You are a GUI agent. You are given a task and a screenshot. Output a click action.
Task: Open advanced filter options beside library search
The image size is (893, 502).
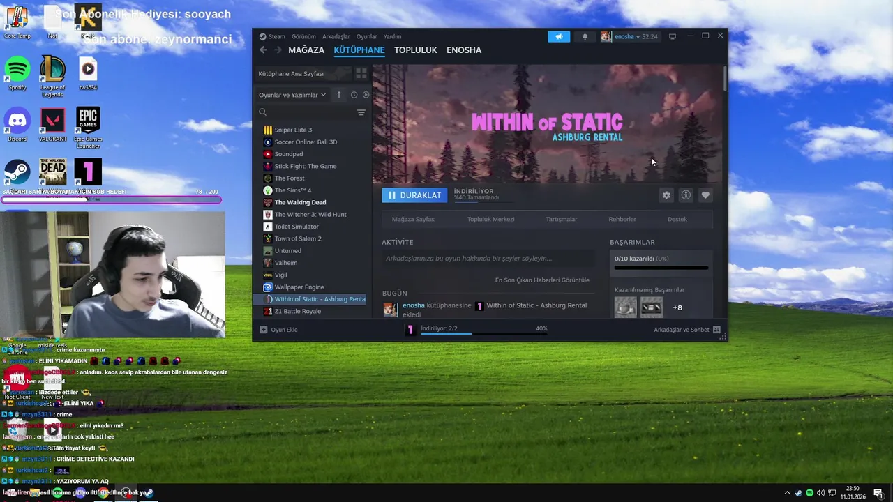pos(361,112)
